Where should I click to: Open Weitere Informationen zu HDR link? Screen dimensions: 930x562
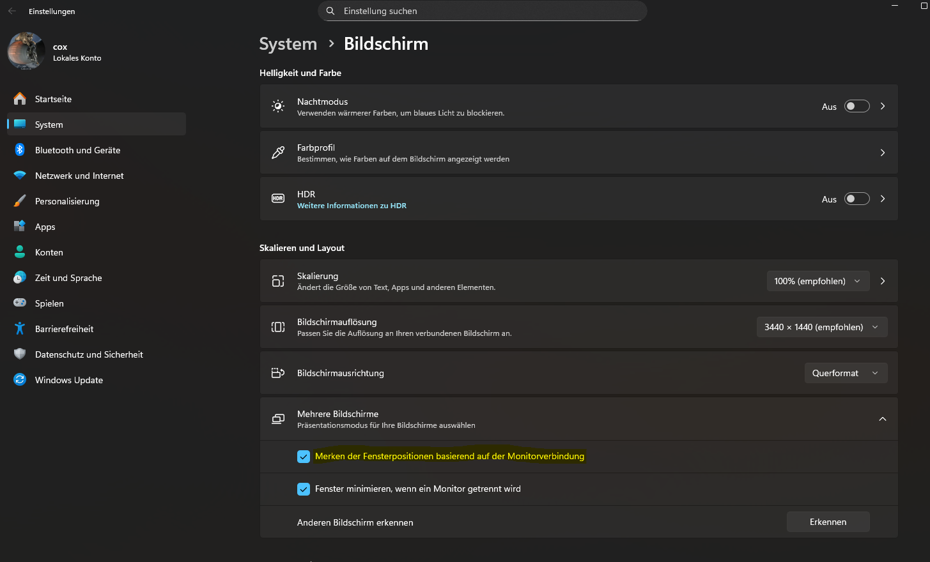[x=352, y=206]
